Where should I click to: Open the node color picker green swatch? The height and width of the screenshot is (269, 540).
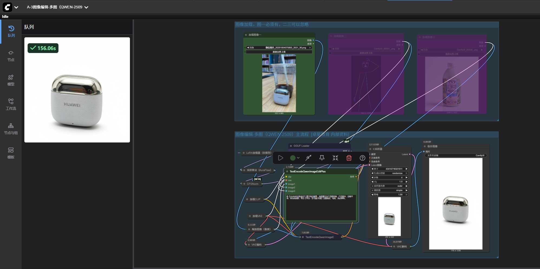[293, 158]
